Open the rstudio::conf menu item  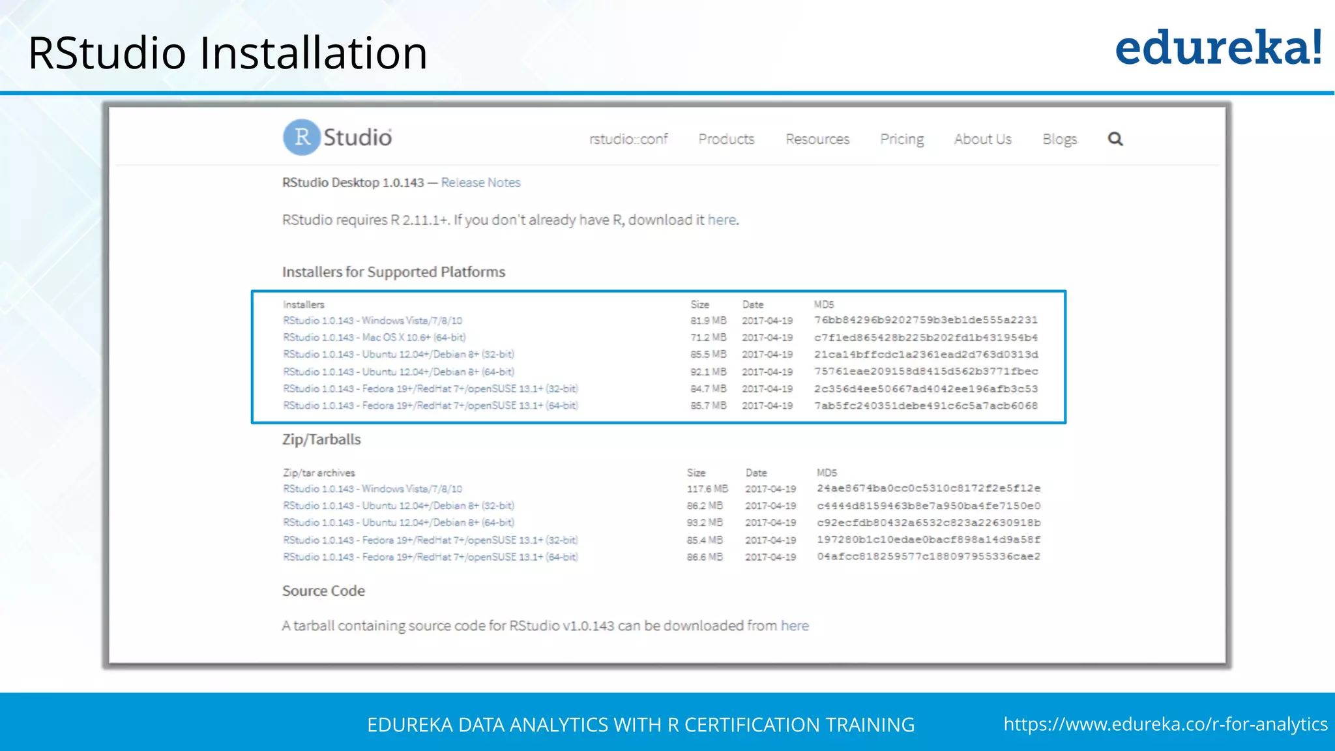(628, 139)
